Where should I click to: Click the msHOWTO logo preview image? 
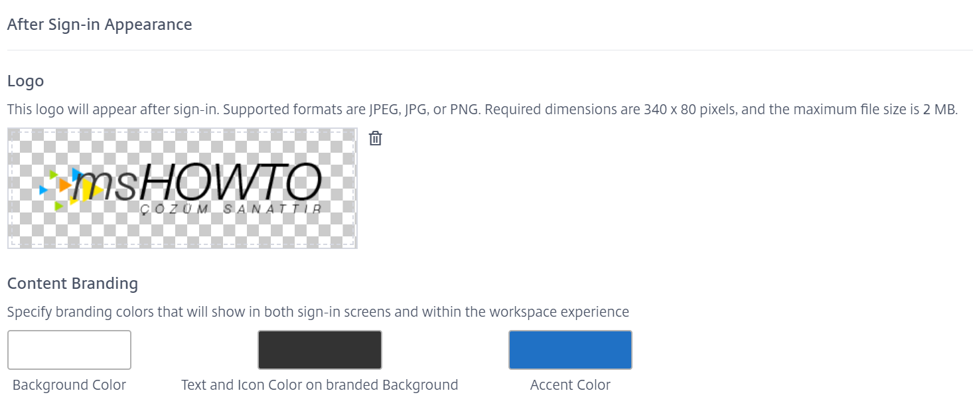coord(183,189)
